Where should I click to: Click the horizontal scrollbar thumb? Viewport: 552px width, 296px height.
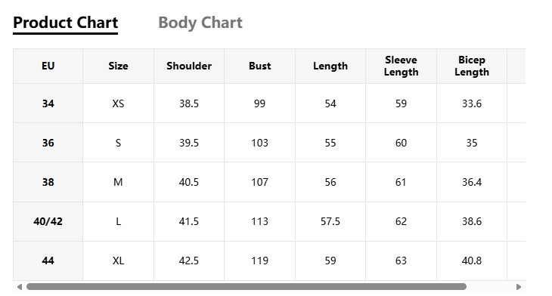point(247,287)
